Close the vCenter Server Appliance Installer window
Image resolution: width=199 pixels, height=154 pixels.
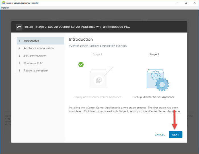(x=194, y=3)
